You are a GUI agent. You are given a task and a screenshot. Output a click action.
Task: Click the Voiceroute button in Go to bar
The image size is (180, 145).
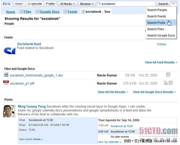(35, 4)
